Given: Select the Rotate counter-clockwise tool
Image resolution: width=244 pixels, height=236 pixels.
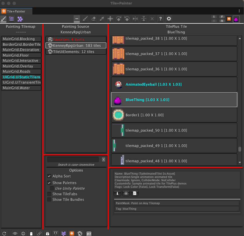Looking at the screenshot, I should pyautogui.click(x=127, y=19).
